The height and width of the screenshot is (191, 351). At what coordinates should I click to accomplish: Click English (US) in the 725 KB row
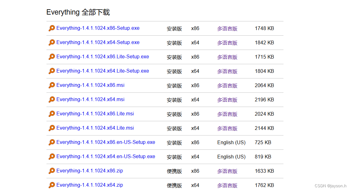(x=231, y=142)
